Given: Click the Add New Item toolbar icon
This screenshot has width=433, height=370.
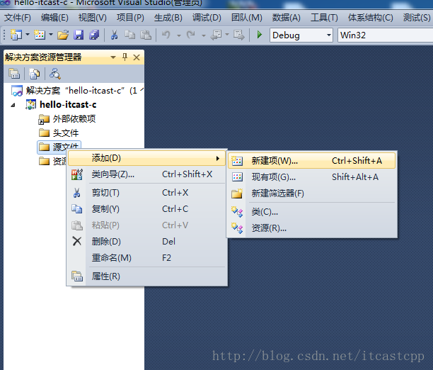Looking at the screenshot, I should 40,35.
